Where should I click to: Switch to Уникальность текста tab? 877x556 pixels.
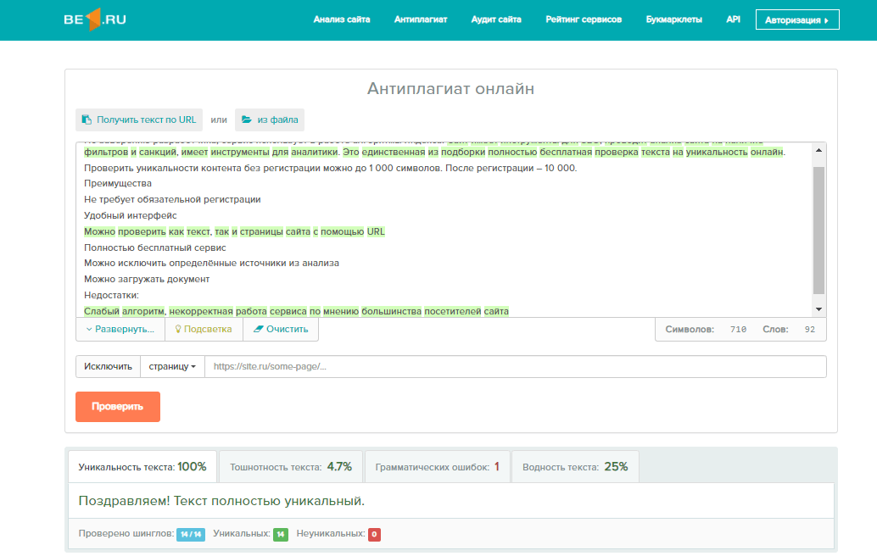[x=142, y=467]
